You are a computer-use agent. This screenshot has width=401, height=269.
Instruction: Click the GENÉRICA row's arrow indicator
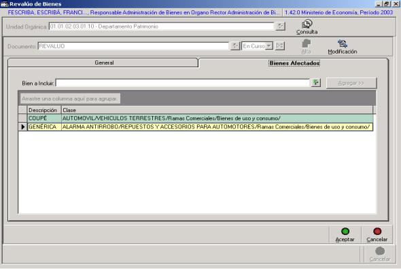[x=22, y=126]
